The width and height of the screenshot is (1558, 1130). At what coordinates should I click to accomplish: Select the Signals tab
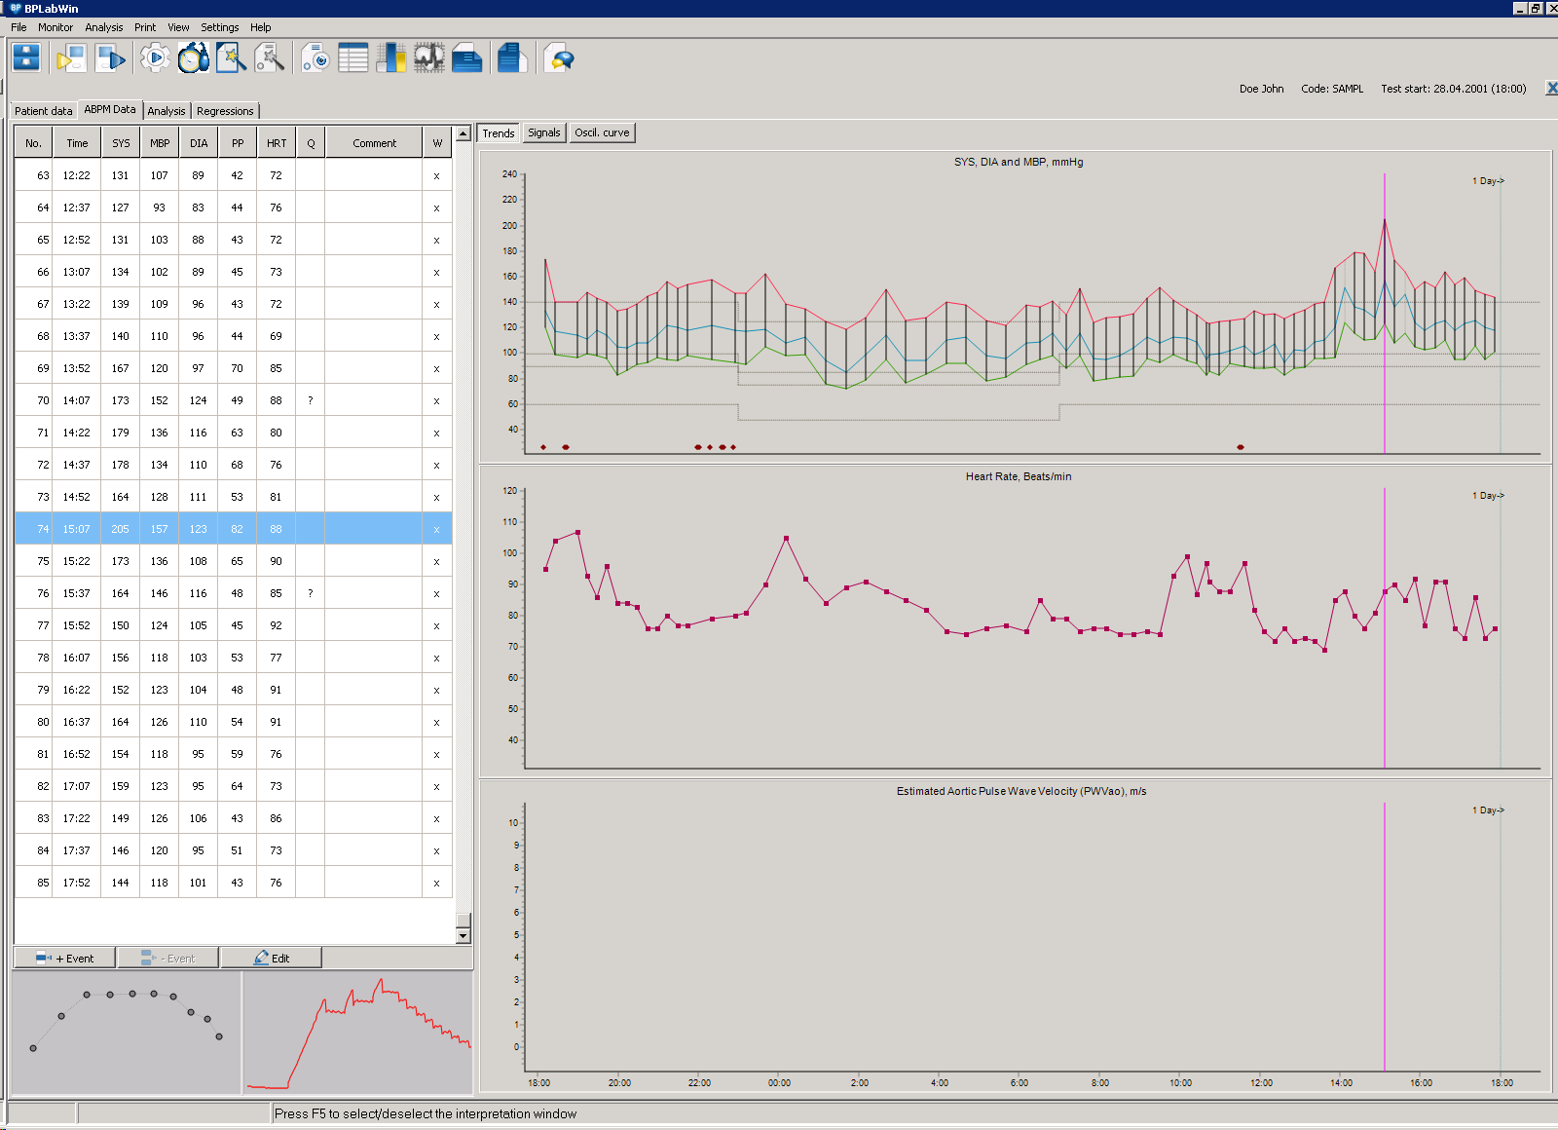(543, 132)
